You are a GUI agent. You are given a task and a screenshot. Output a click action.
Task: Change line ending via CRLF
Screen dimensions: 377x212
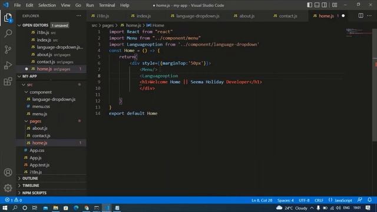pyautogui.click(x=319, y=200)
